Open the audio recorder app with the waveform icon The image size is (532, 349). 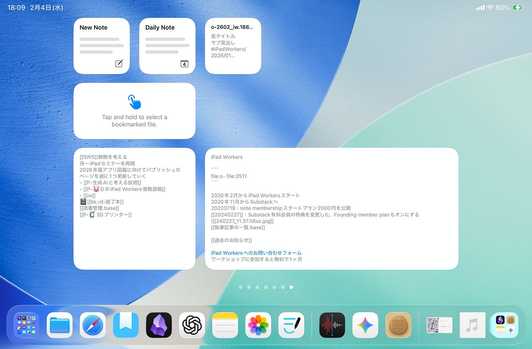tap(332, 325)
